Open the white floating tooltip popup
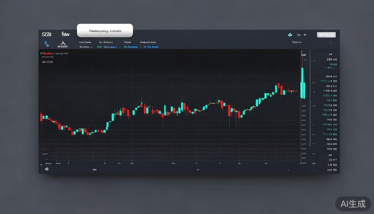Screen dimensions: 374x214 (x=105, y=31)
